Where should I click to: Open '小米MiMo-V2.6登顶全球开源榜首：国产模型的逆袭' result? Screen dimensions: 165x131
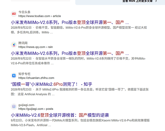click(x=60, y=115)
